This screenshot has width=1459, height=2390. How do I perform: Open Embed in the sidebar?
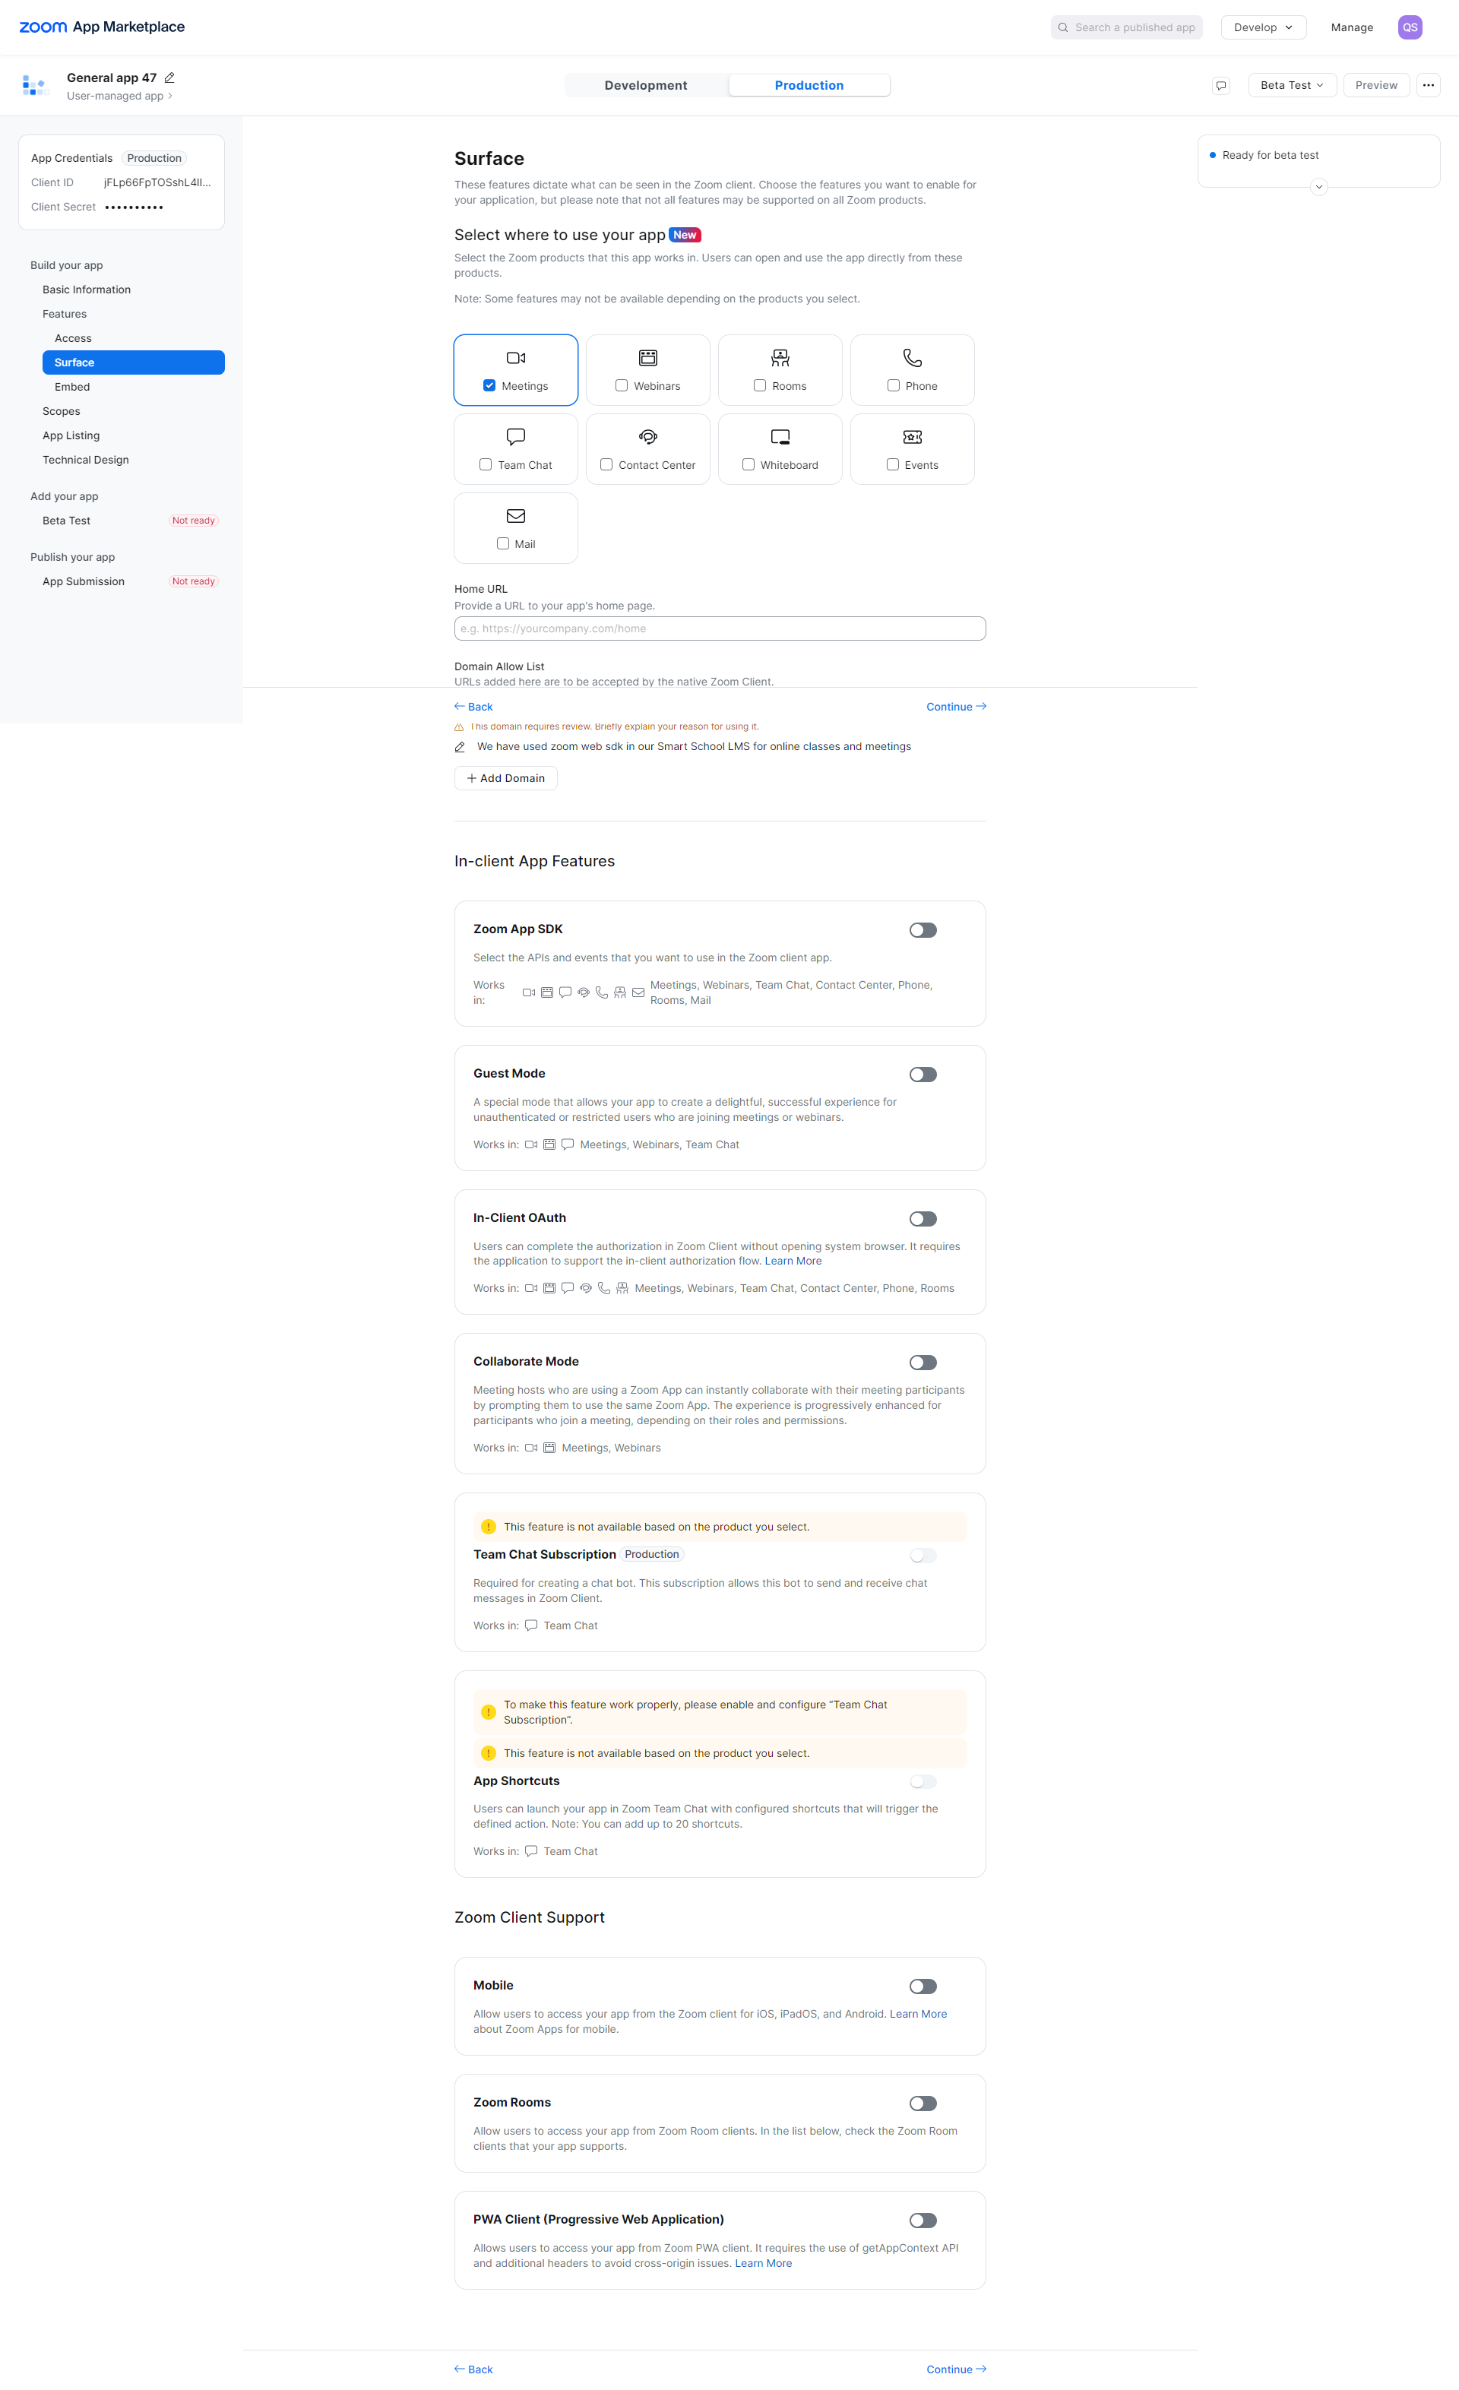[x=73, y=387]
